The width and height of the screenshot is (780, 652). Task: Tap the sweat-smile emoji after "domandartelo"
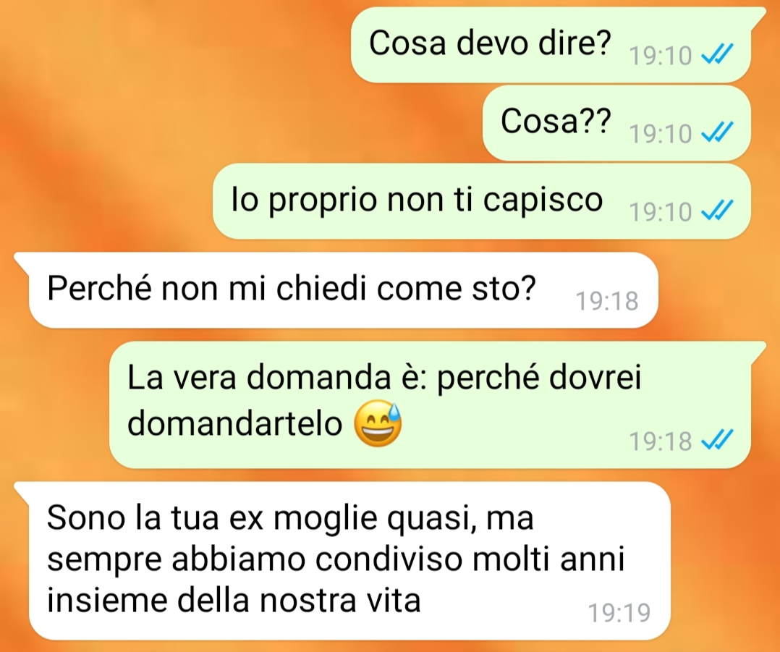click(x=378, y=423)
